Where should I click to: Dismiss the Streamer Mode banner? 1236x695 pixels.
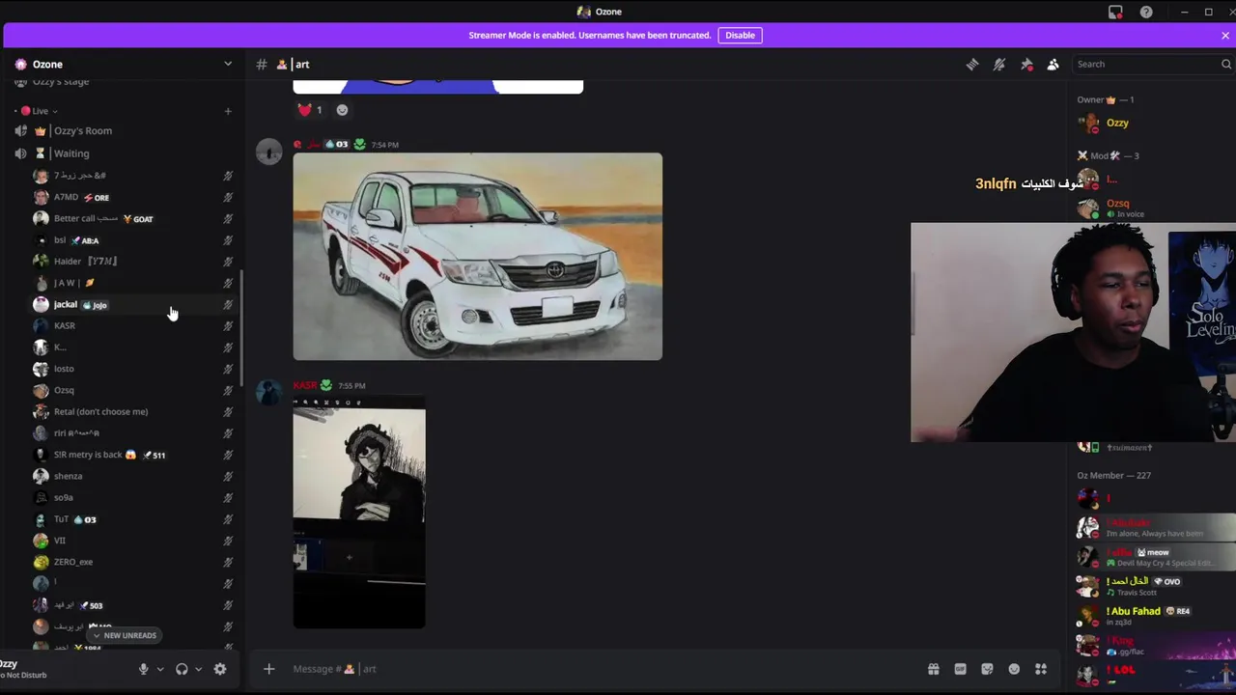point(1225,36)
